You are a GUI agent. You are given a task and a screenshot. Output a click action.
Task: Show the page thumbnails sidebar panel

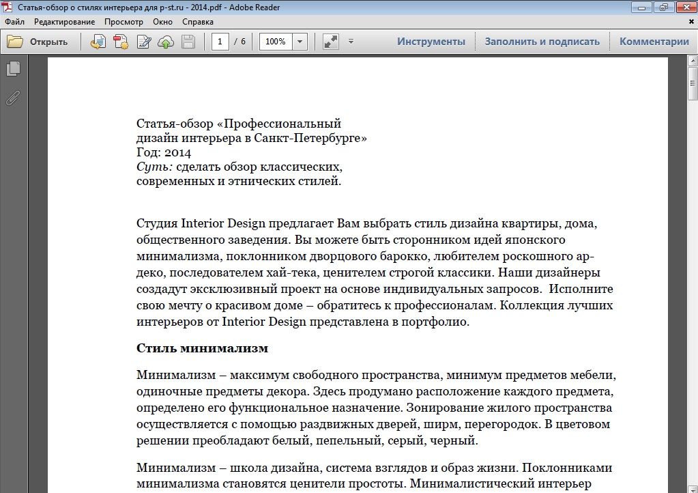14,68
